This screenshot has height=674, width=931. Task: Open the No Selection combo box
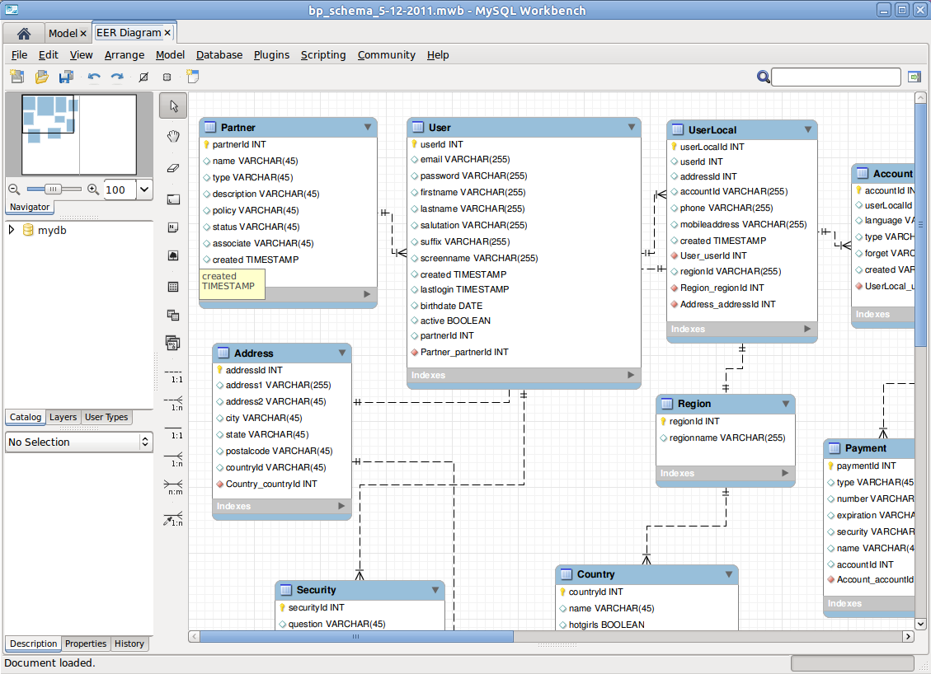[x=79, y=442]
